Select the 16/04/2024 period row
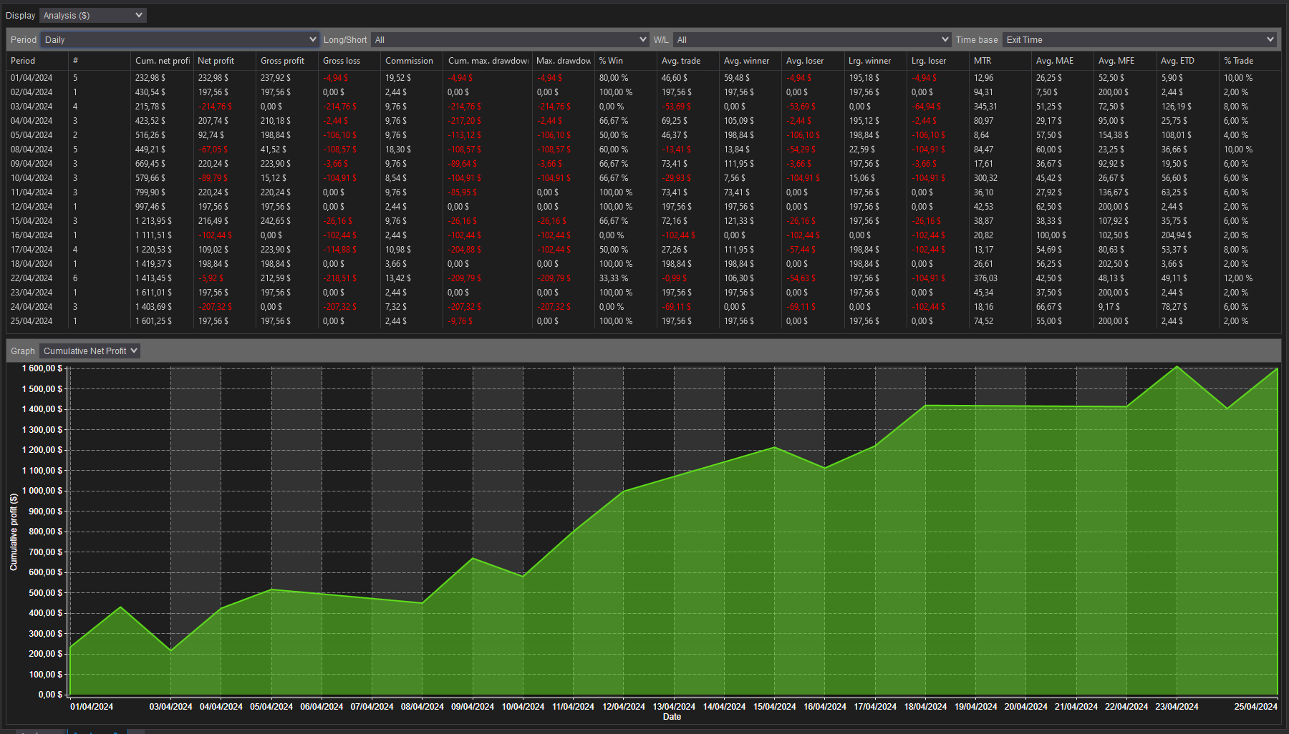1289x734 pixels. coord(644,235)
